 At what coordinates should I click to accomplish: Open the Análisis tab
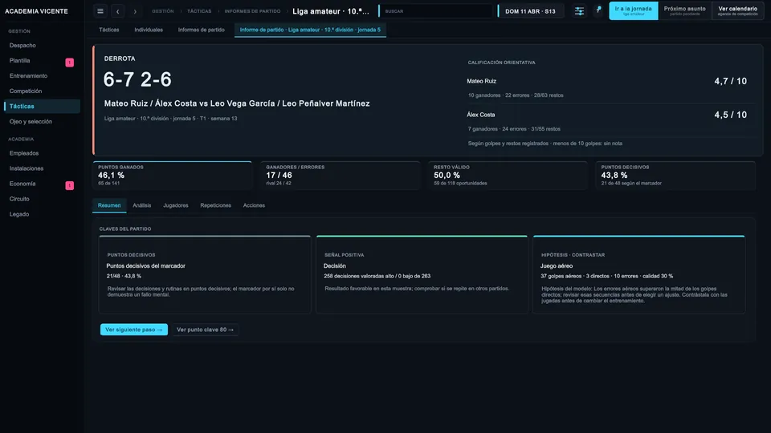pyautogui.click(x=141, y=205)
